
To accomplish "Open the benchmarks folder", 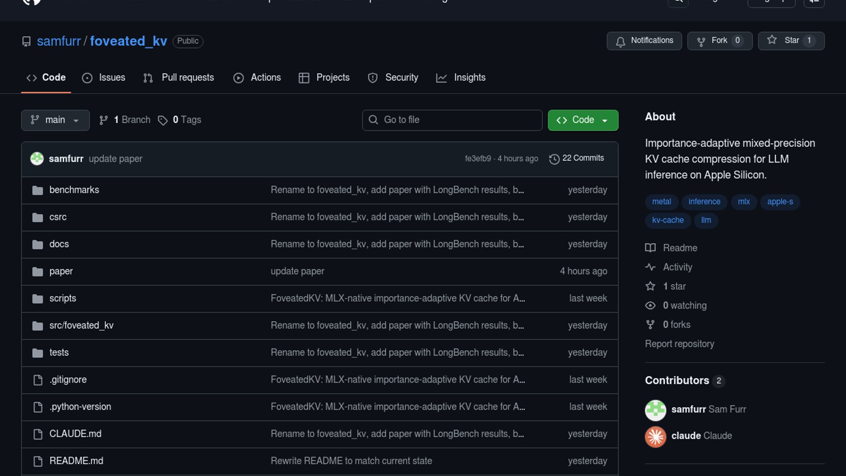I will click(x=74, y=190).
